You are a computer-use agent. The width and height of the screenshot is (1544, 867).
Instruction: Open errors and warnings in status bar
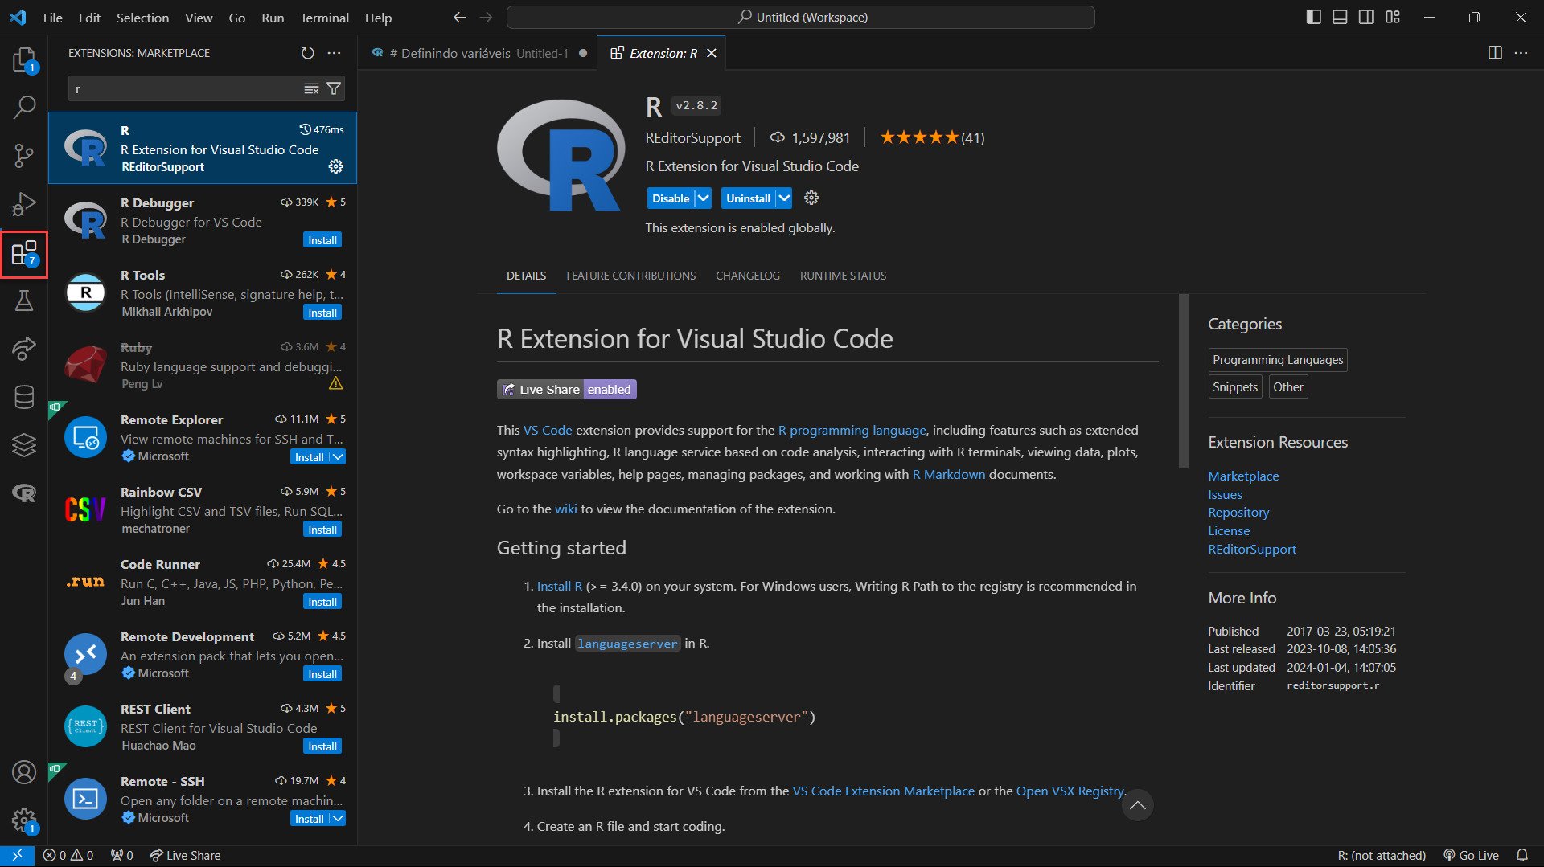68,856
